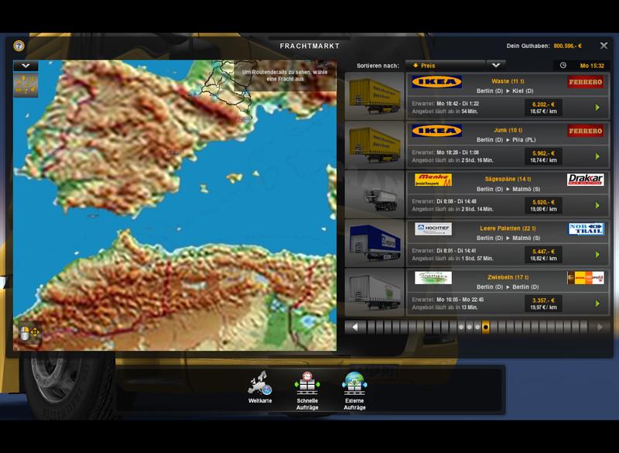Select the green arrow for Sägespäne job

(597, 206)
